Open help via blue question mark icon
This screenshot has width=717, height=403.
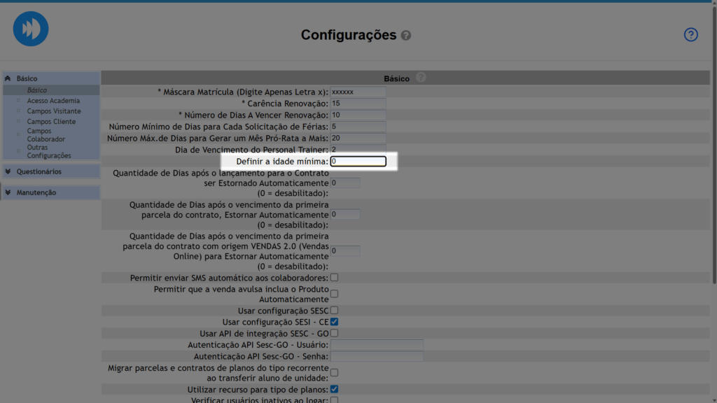[x=690, y=35]
